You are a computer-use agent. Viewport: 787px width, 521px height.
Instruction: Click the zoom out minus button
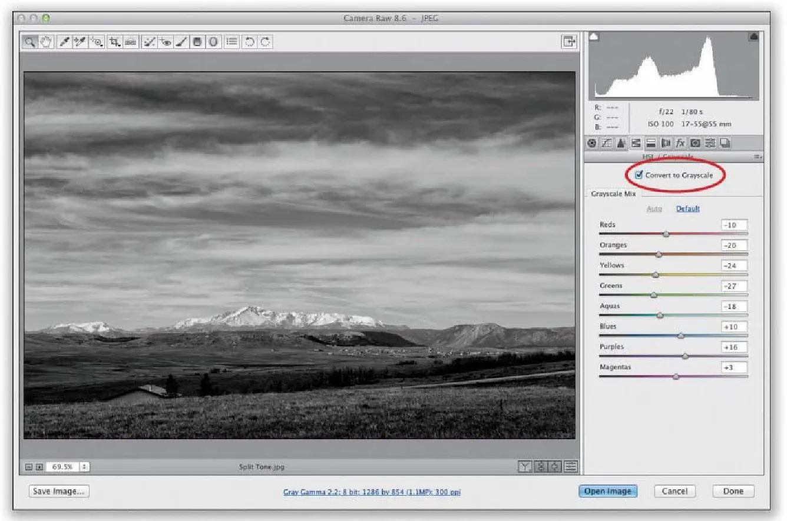pyautogui.click(x=28, y=467)
